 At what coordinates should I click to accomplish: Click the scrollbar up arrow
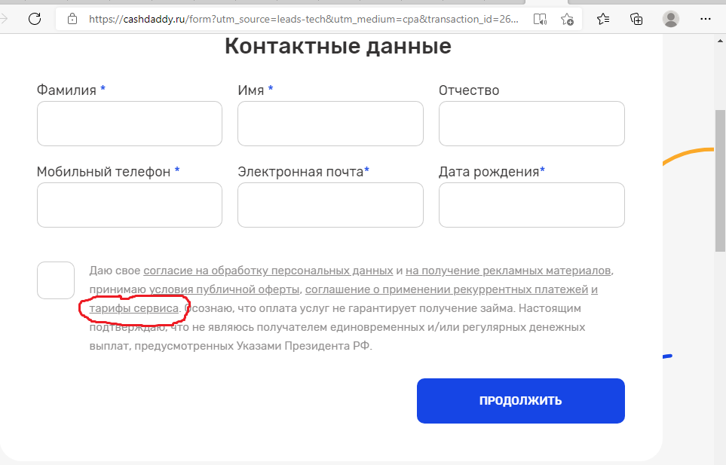[720, 41]
